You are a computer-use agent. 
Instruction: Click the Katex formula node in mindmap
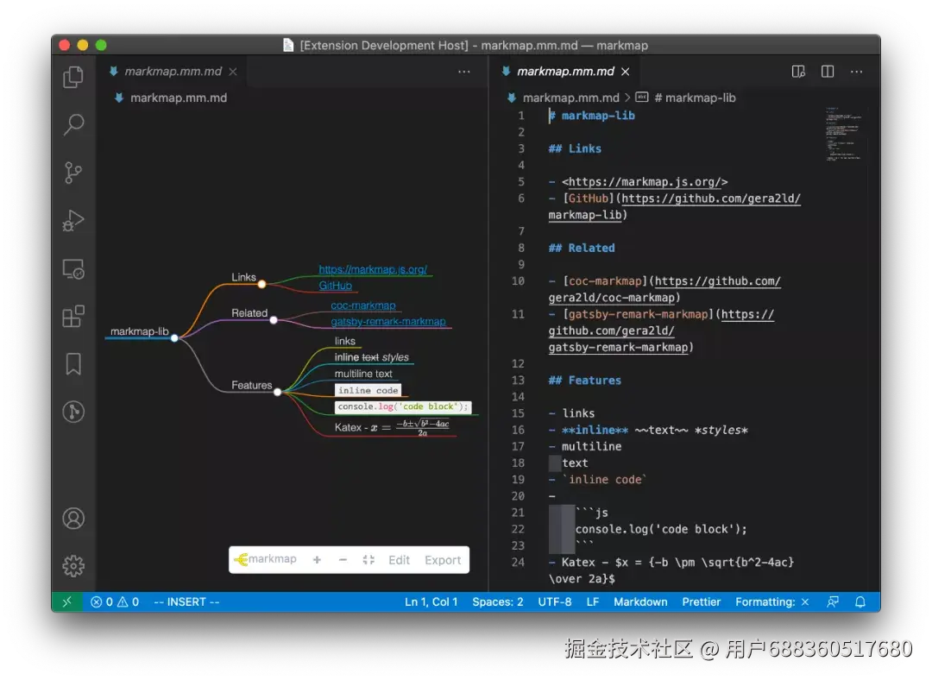[392, 427]
